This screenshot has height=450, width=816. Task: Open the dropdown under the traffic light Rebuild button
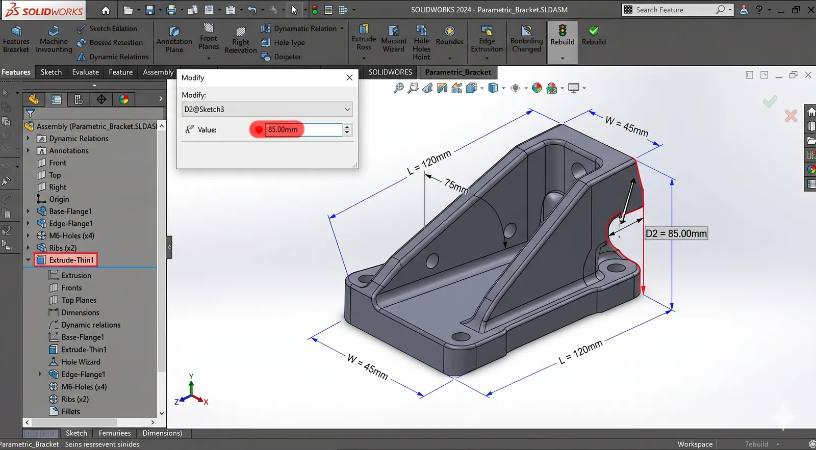563,58
